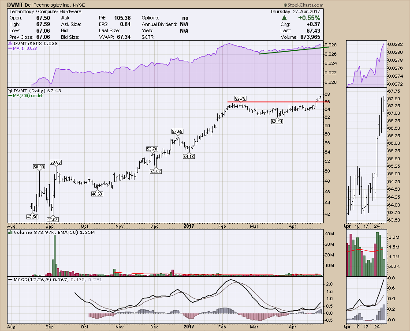Click the Thursday 27-Apr-2017 date label
Viewport: 410px width, 331px height.
295,11
